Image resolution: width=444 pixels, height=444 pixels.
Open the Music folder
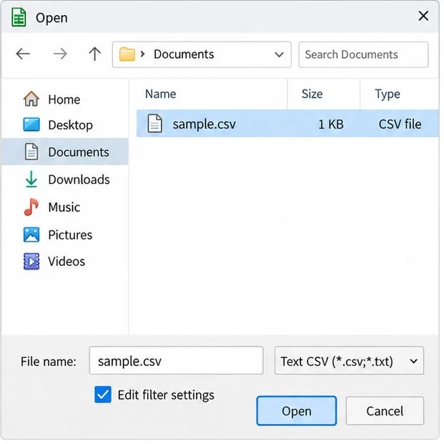64,207
